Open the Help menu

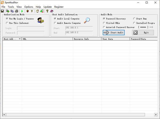pyautogui.click(x=38, y=7)
